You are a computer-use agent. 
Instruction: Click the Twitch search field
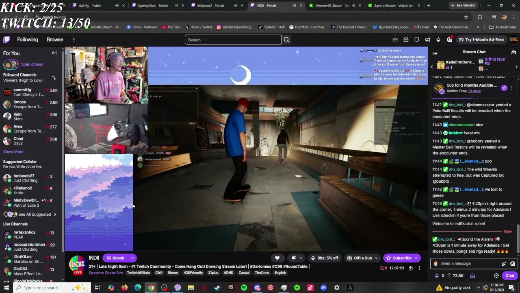pyautogui.click(x=233, y=39)
